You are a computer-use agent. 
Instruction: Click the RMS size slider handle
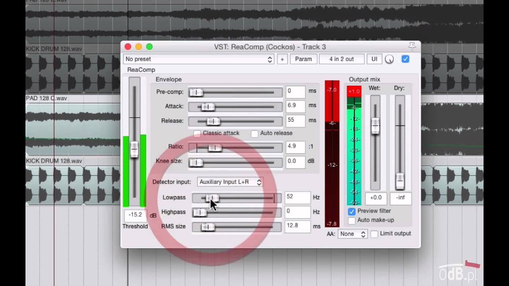[x=208, y=227]
